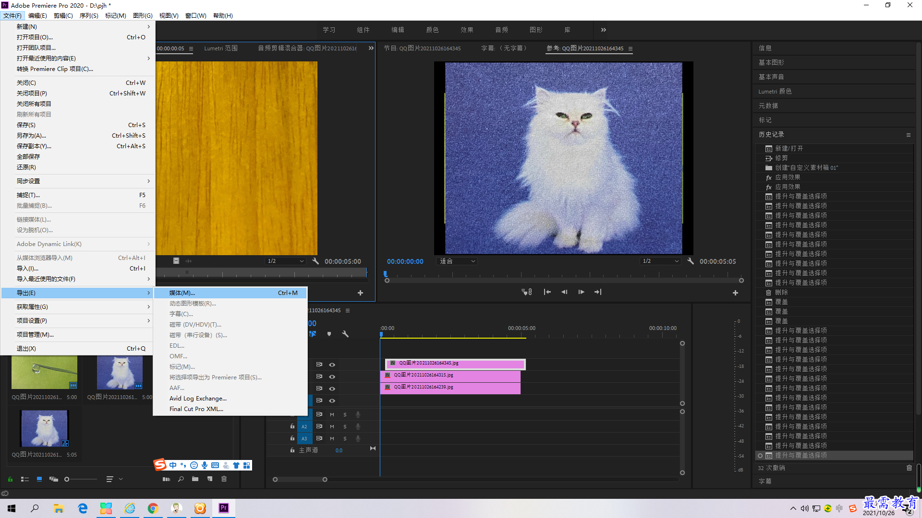Open program monitor zoom level 适合 dropdown

point(457,261)
